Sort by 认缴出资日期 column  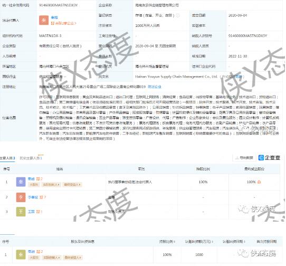pos(234,242)
